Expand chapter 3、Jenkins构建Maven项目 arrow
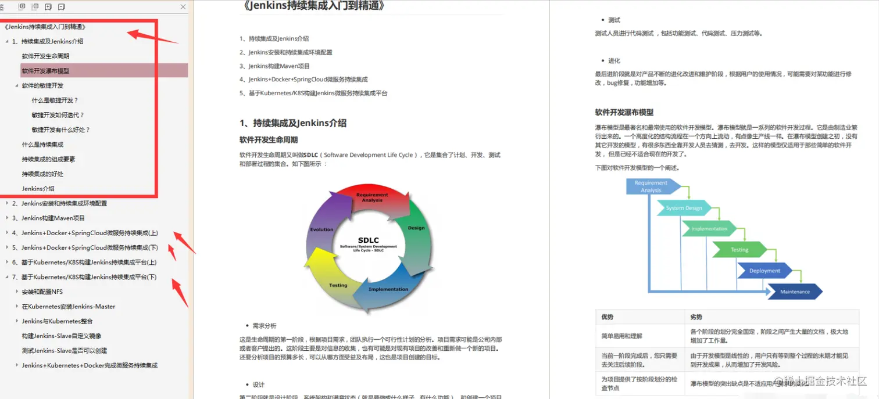The width and height of the screenshot is (879, 399). (7, 218)
